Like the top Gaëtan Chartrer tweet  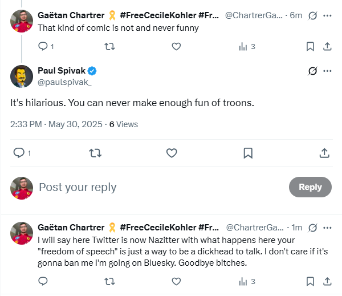[176, 46]
